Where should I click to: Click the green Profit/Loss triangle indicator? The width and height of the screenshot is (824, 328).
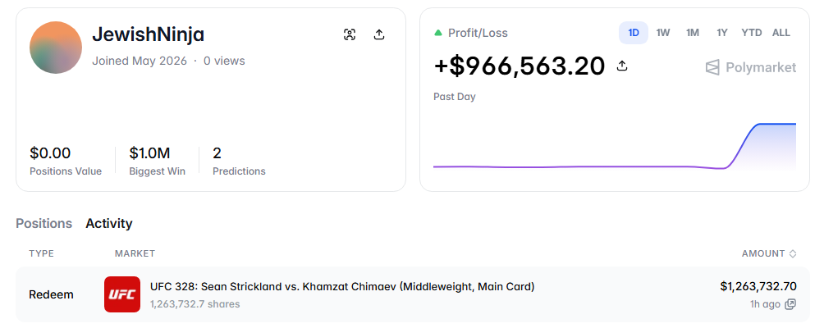[x=438, y=33]
